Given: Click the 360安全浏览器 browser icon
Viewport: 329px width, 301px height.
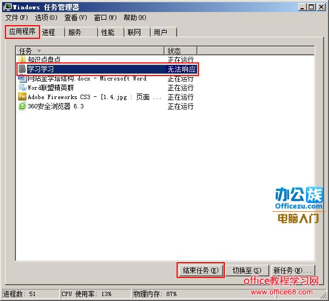Looking at the screenshot, I should [x=22, y=106].
